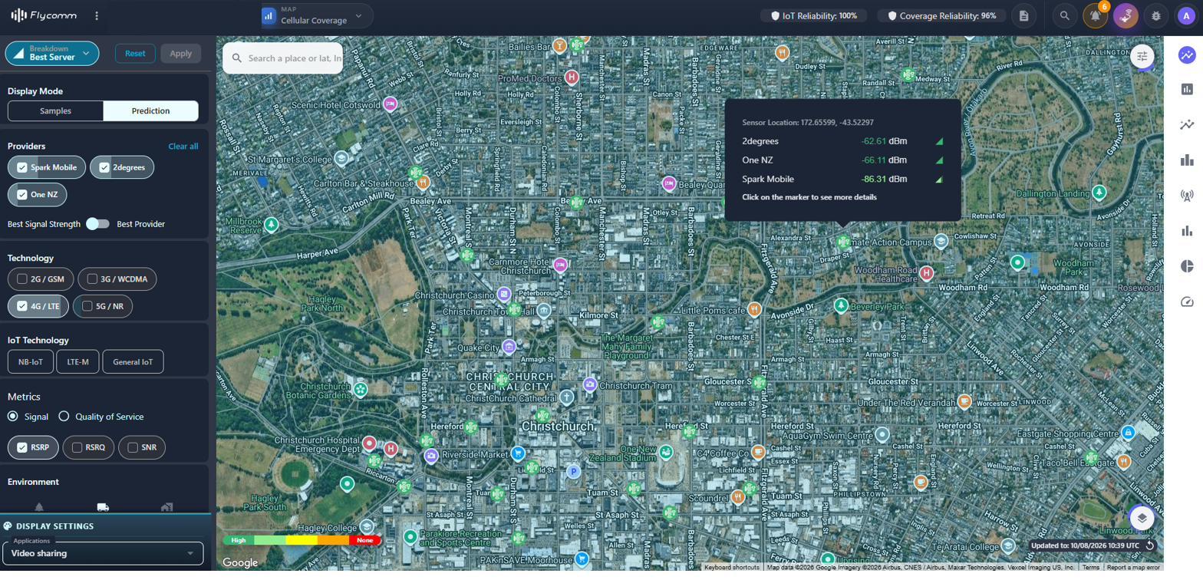Uncheck the 2degrees provider

[121, 167]
